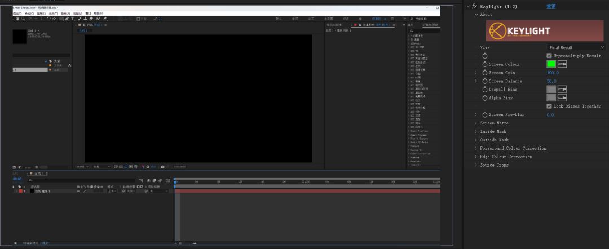Select the Type text tool
The image size is (609, 249).
click(x=73, y=19)
